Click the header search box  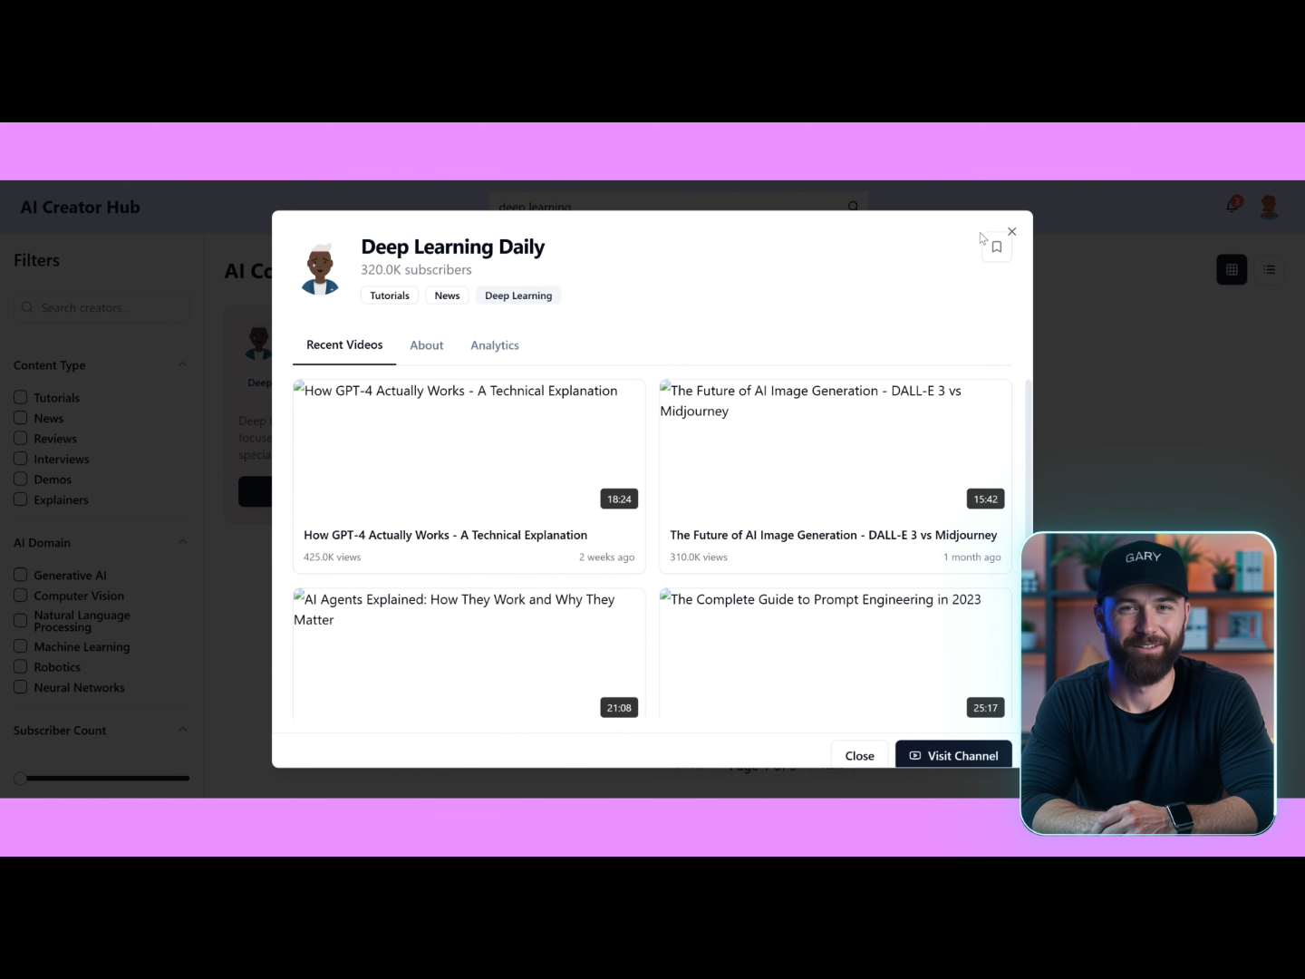tap(678, 207)
